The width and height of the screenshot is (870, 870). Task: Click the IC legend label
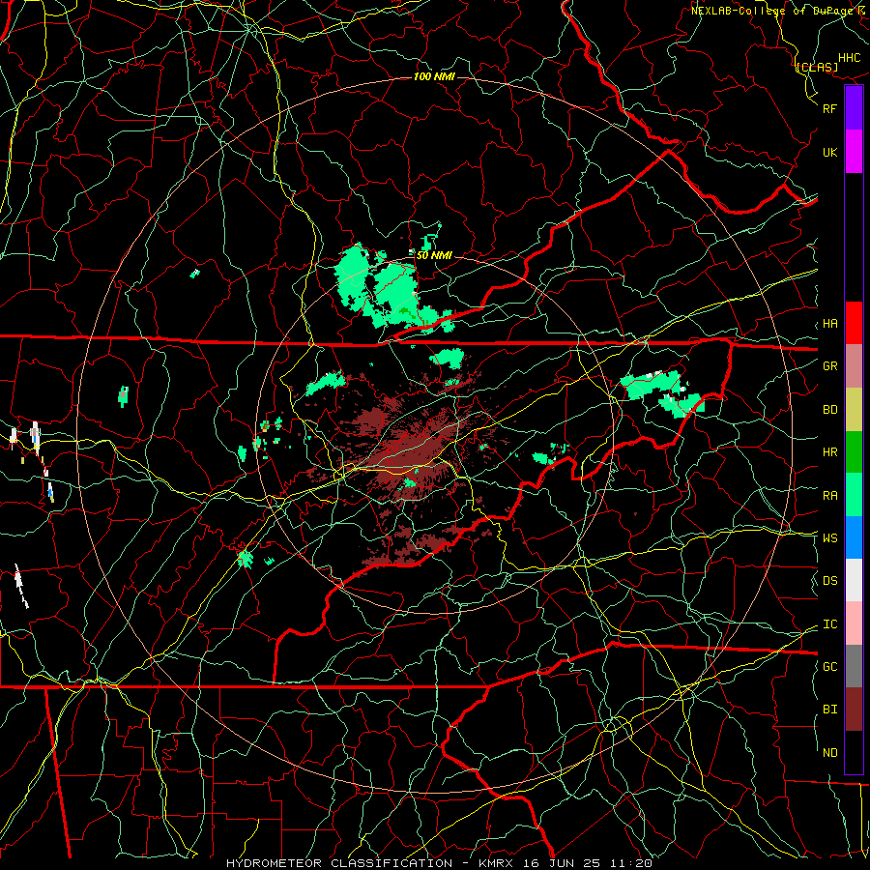coord(829,624)
